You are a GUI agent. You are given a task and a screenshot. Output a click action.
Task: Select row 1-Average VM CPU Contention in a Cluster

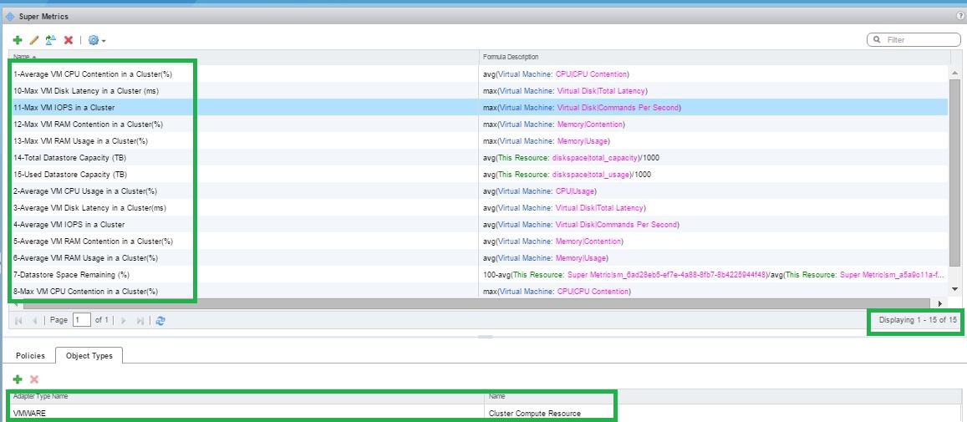(x=92, y=74)
